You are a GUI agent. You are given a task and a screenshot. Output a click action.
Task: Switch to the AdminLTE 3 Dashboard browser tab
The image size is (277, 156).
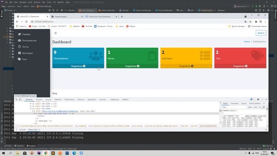pos(32,16)
